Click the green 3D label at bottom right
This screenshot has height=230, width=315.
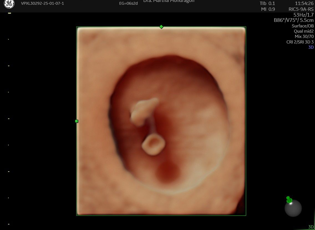(x=311, y=227)
